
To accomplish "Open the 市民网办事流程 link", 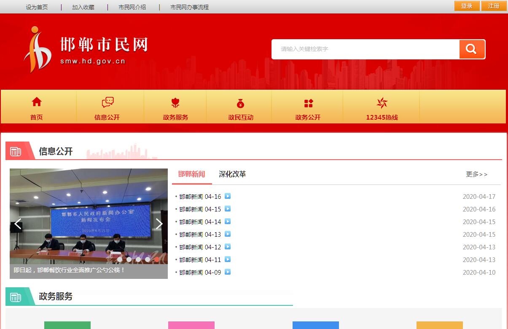I will [189, 7].
